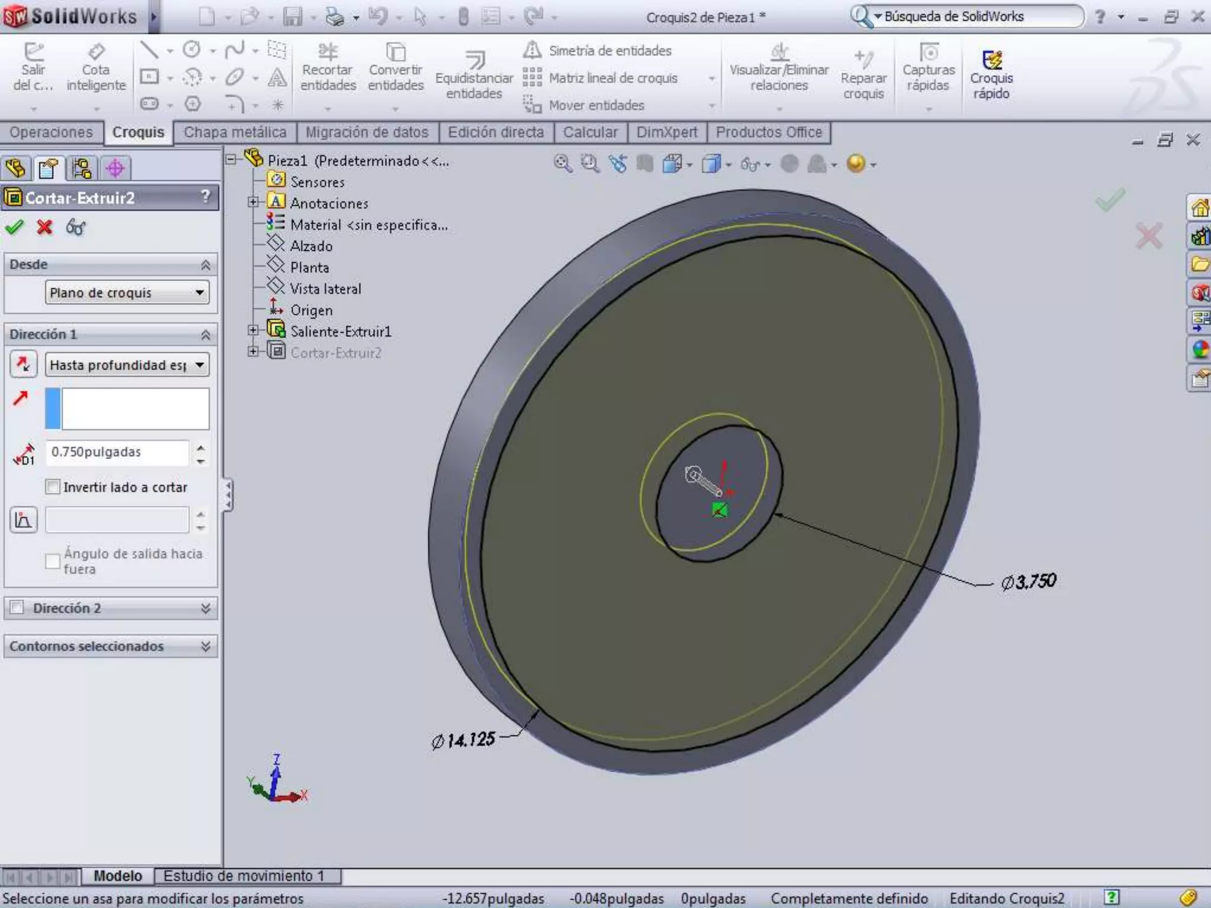Click Equidistanciar entidades offset tool
Image resolution: width=1211 pixels, height=908 pixels.
pos(474,74)
